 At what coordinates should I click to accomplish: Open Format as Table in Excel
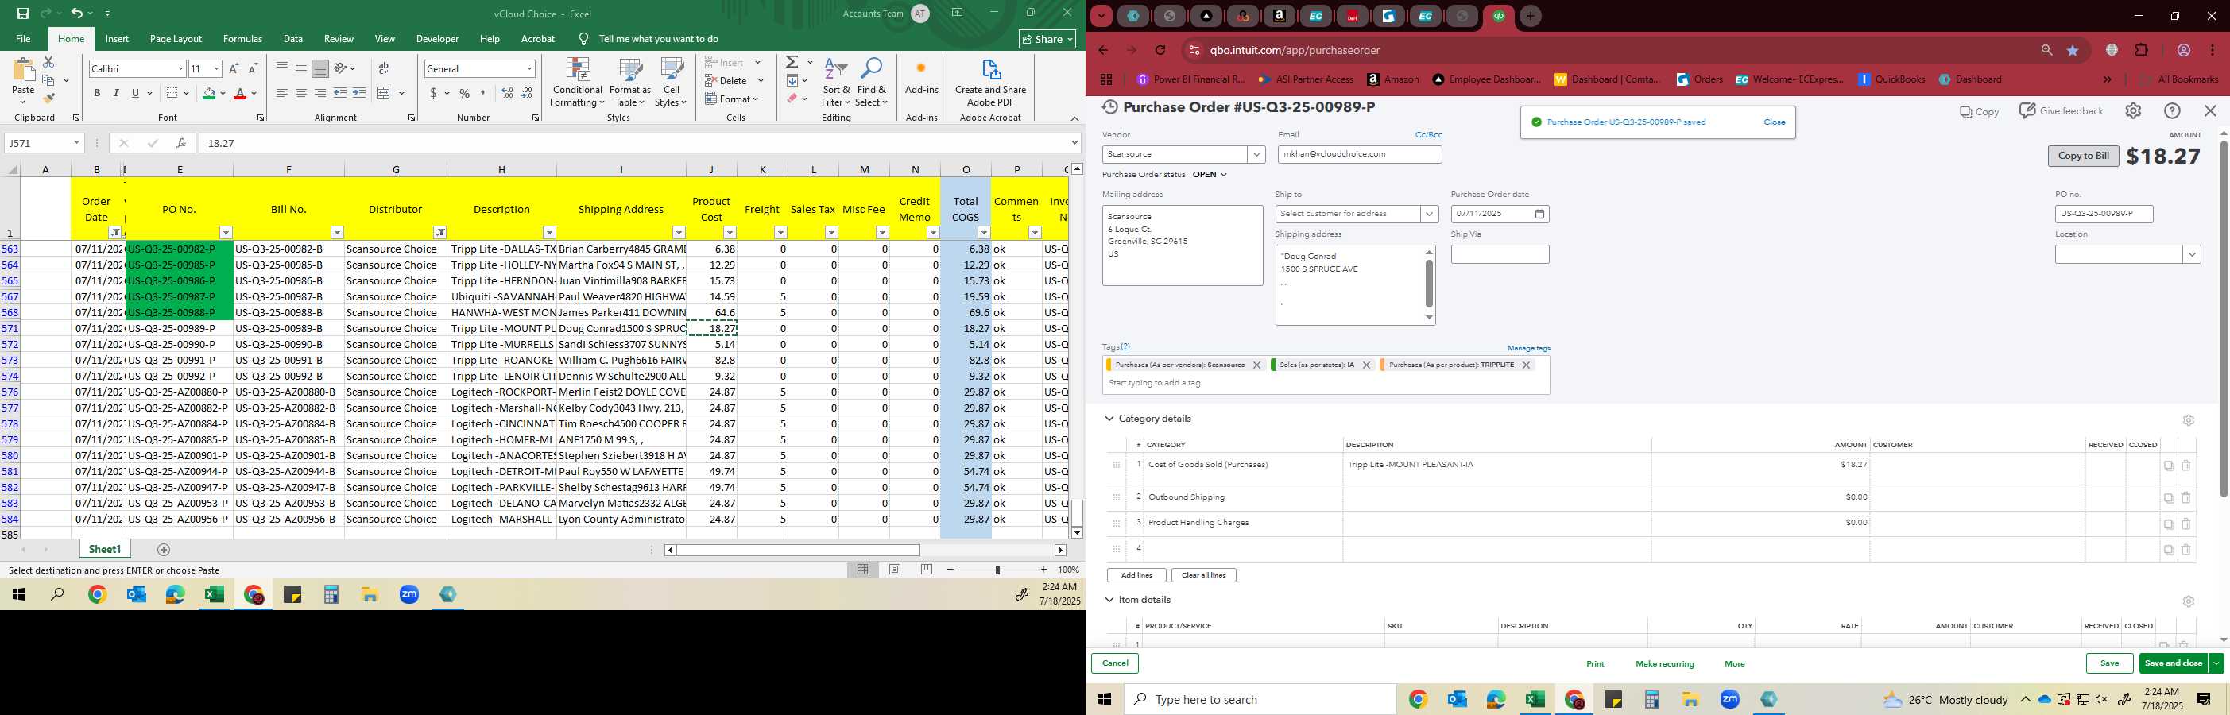630,83
